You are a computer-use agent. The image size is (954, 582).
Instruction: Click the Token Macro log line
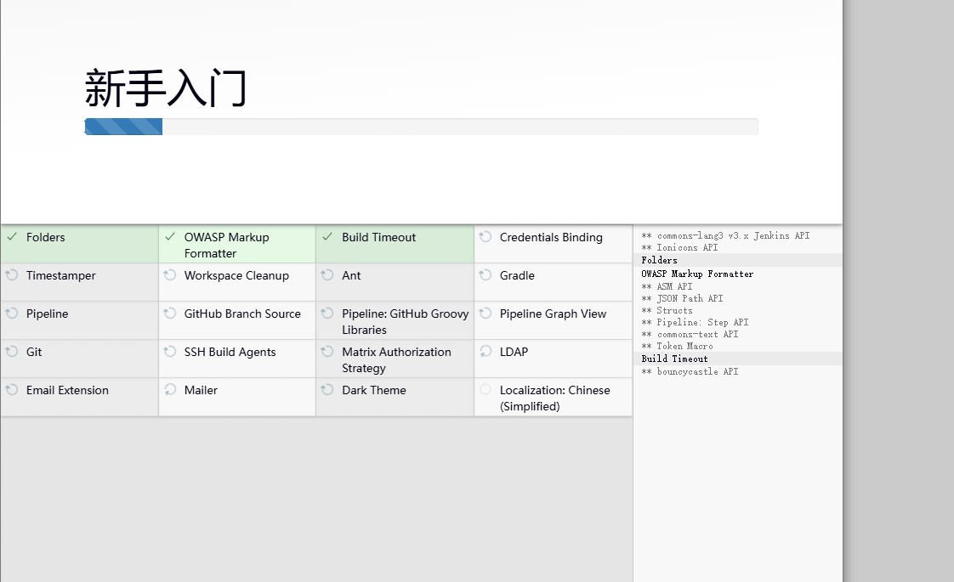[677, 346]
